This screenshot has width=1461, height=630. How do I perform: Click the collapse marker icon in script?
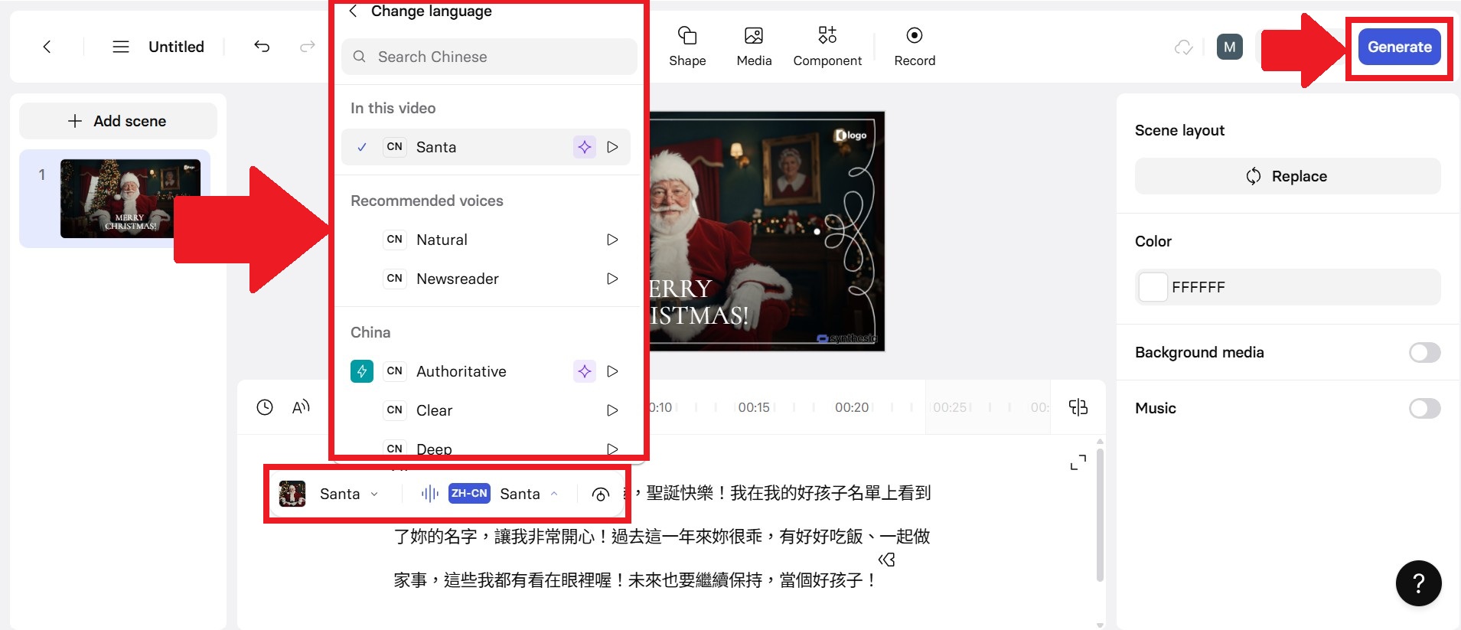point(887,560)
